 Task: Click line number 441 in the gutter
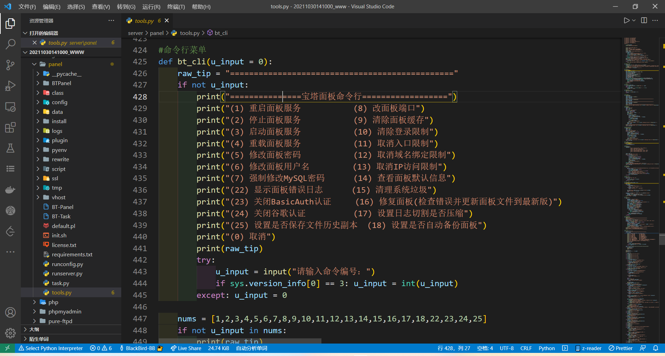[140, 248]
